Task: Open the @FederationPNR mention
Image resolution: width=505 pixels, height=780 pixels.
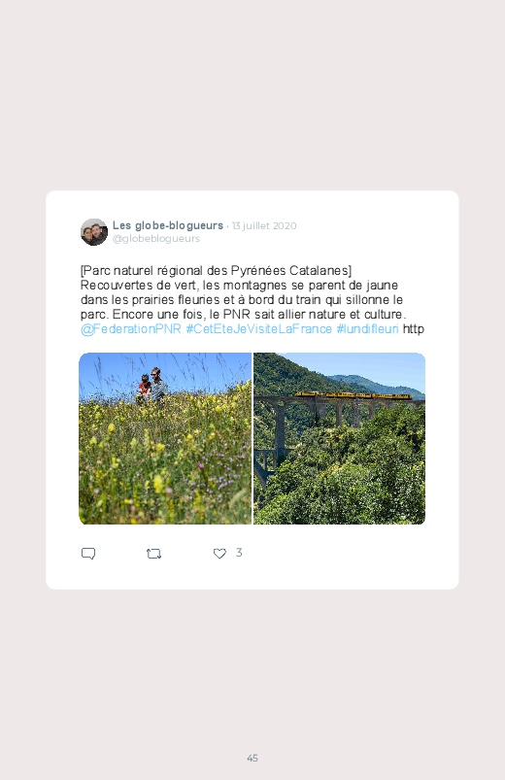Action: [x=131, y=329]
